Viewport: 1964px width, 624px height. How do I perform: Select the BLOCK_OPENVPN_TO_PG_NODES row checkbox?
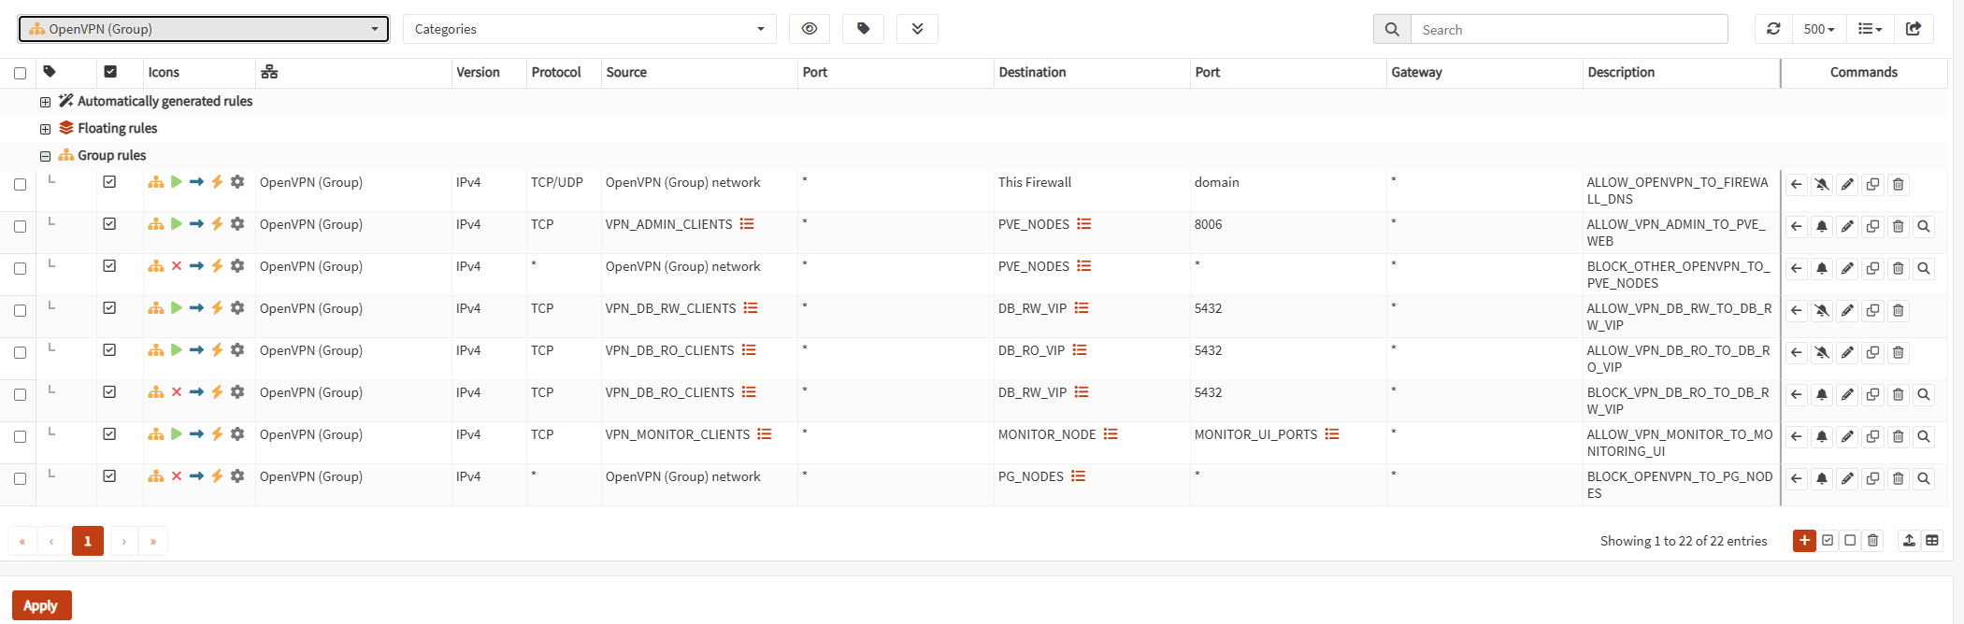tap(20, 478)
